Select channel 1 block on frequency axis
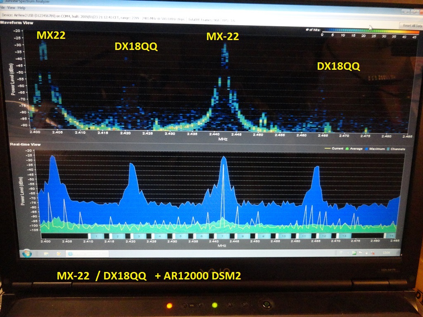 click(96, 236)
